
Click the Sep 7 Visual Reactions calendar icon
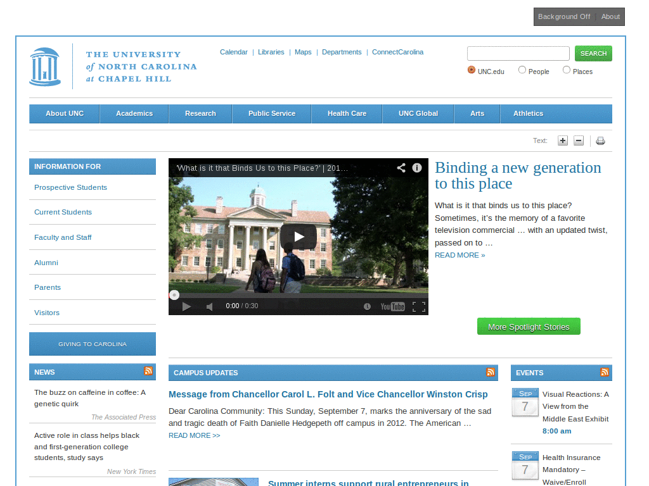point(525,402)
